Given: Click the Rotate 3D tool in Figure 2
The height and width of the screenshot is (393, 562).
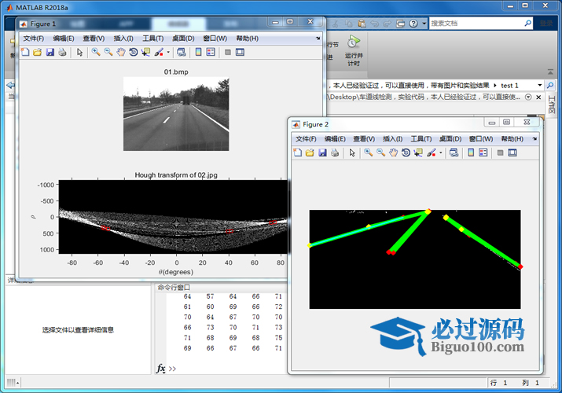Looking at the screenshot, I should [x=406, y=152].
